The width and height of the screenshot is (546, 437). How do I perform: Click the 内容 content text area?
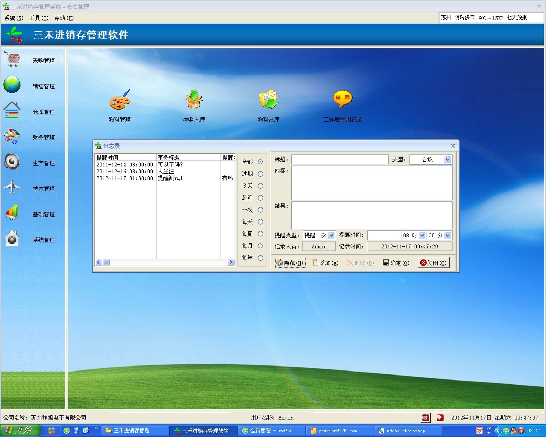pyautogui.click(x=372, y=183)
